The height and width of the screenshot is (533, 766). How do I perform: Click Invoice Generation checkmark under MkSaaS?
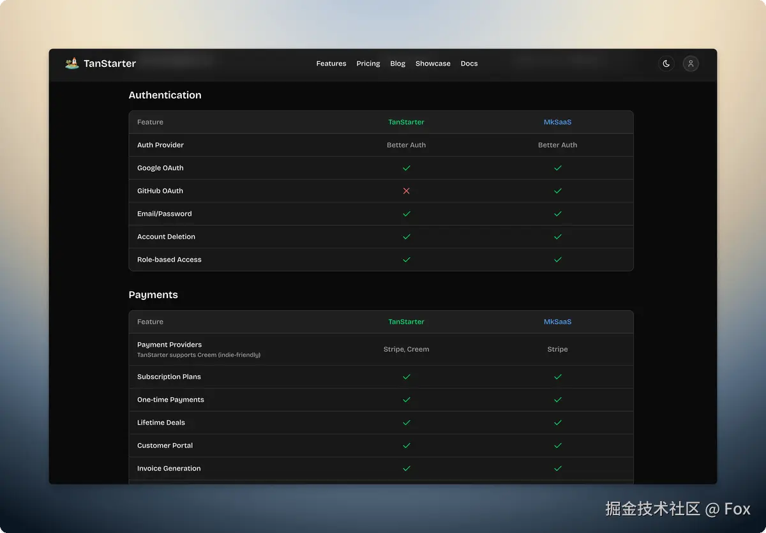point(558,469)
